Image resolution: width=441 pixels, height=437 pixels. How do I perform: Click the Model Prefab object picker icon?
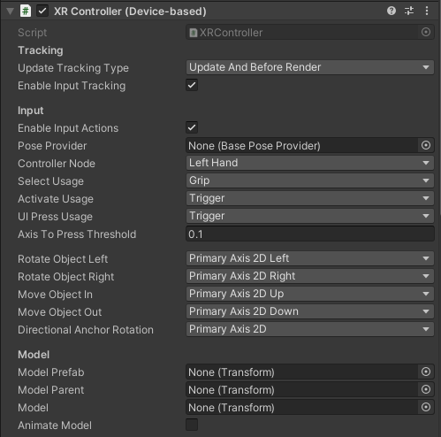(x=426, y=372)
